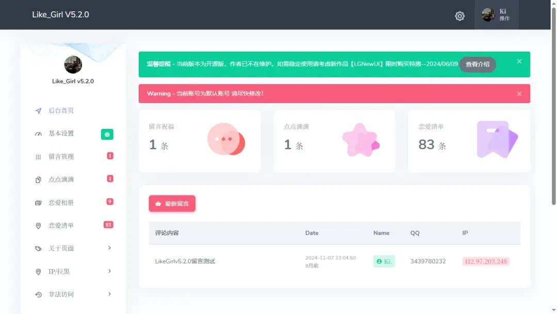Expand the 关于页面 submenu
This screenshot has height=314, width=557.
73,249
